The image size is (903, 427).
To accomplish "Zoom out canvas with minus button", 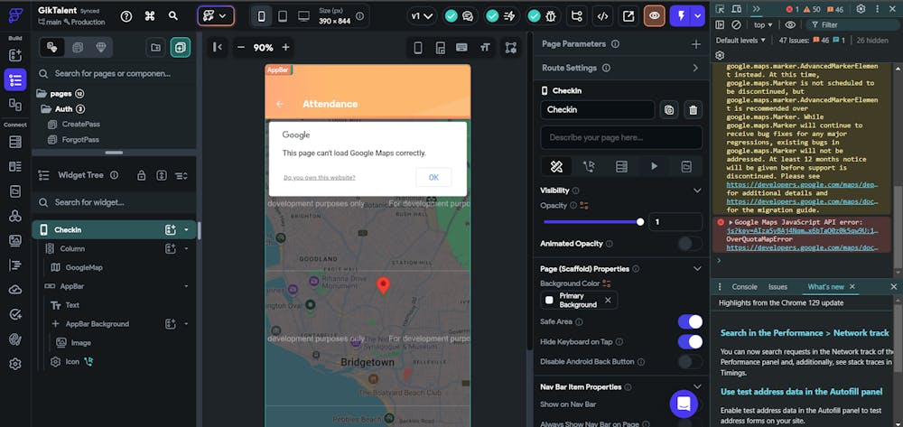I will [241, 47].
